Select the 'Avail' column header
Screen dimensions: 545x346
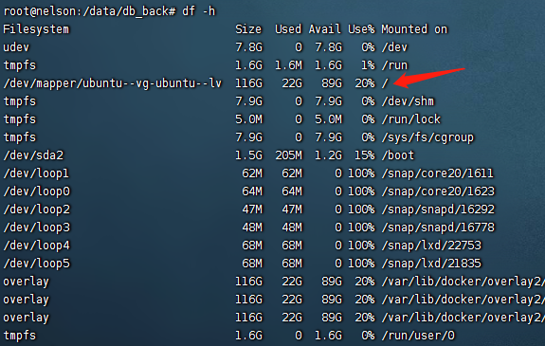(x=325, y=29)
